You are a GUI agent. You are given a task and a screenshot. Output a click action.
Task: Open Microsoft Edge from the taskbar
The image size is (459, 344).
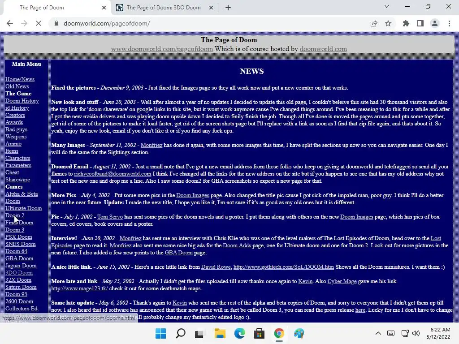240,333
